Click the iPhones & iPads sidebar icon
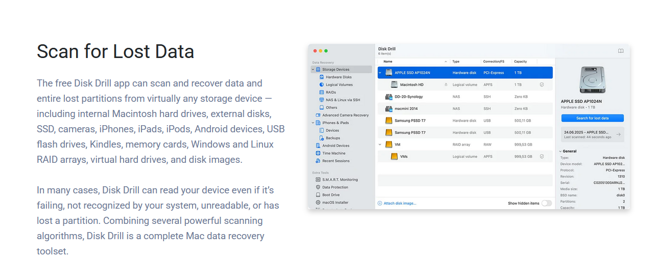The image size is (662, 258). pos(318,123)
